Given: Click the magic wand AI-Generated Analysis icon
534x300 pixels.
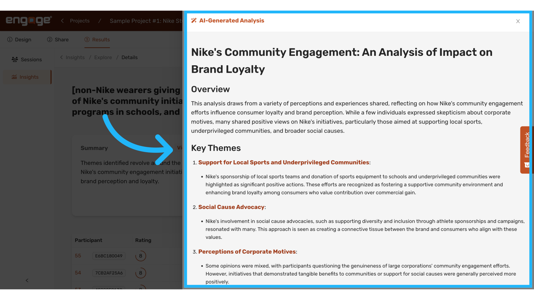Looking at the screenshot, I should click(194, 20).
